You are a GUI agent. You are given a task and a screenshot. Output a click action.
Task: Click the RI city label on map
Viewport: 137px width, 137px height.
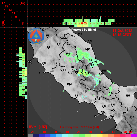click(x=76, y=72)
